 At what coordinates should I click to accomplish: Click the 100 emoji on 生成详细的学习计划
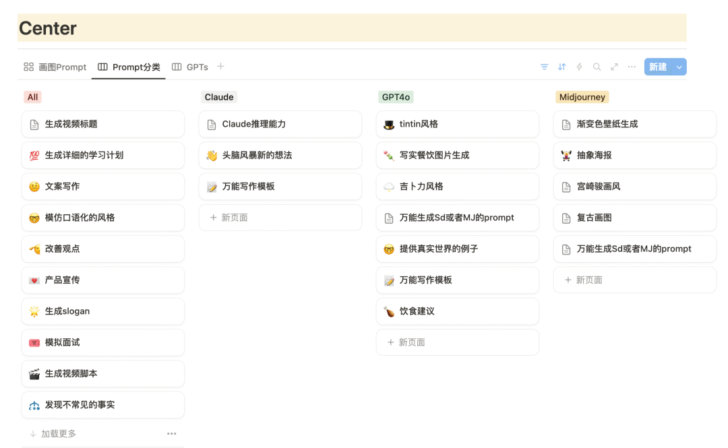tap(34, 156)
